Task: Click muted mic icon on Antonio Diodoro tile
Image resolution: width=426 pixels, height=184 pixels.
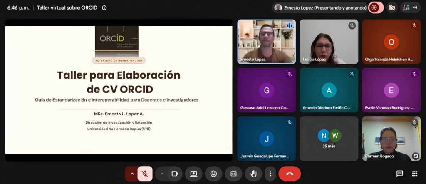Action: click(352, 74)
